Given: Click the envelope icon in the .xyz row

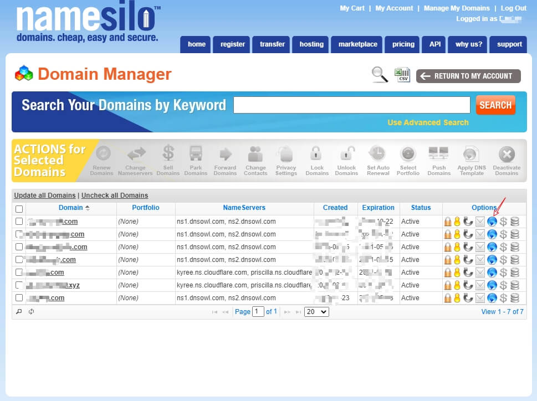Looking at the screenshot, I should tap(480, 285).
